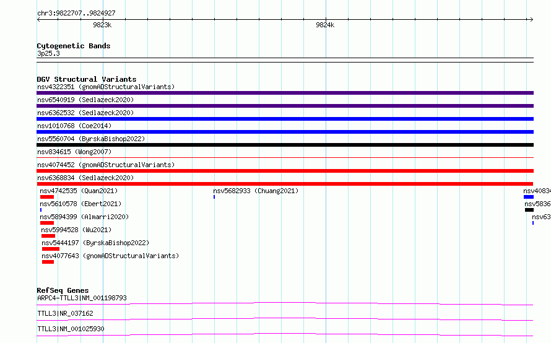Click the nsv5682933 (Chuang2021) label
Image resolution: width=551 pixels, height=343 pixels.
(256, 191)
